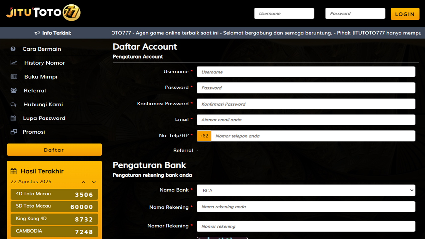Click the calendar icon in Hasil Terakhir header

click(x=14, y=171)
